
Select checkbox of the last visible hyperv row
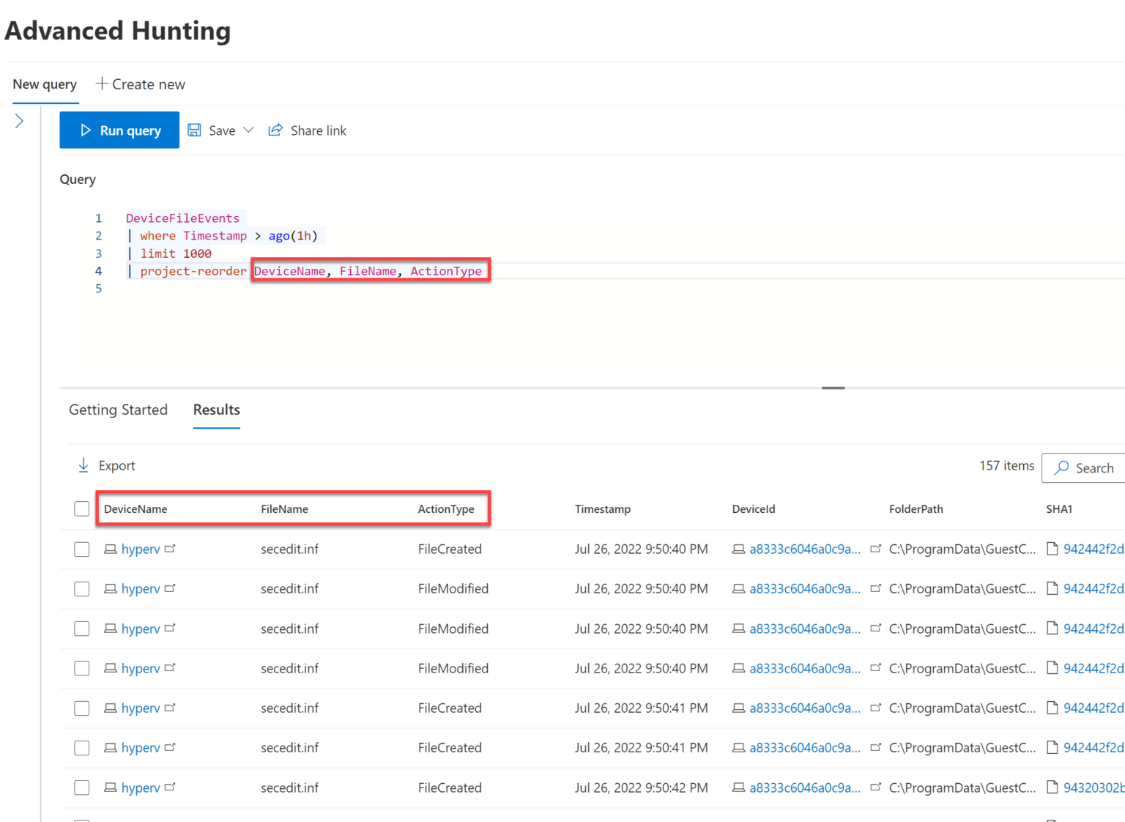coord(82,788)
